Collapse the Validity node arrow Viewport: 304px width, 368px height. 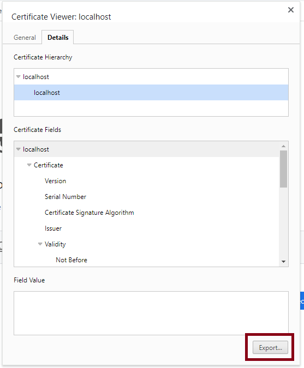click(40, 244)
